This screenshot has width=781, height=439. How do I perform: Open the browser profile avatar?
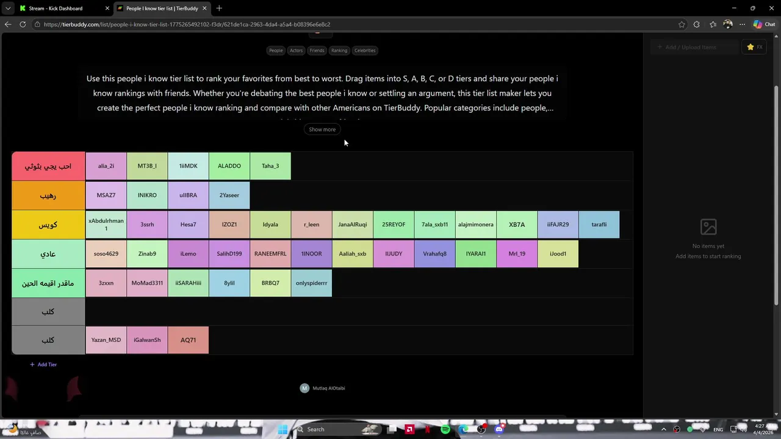click(x=727, y=24)
